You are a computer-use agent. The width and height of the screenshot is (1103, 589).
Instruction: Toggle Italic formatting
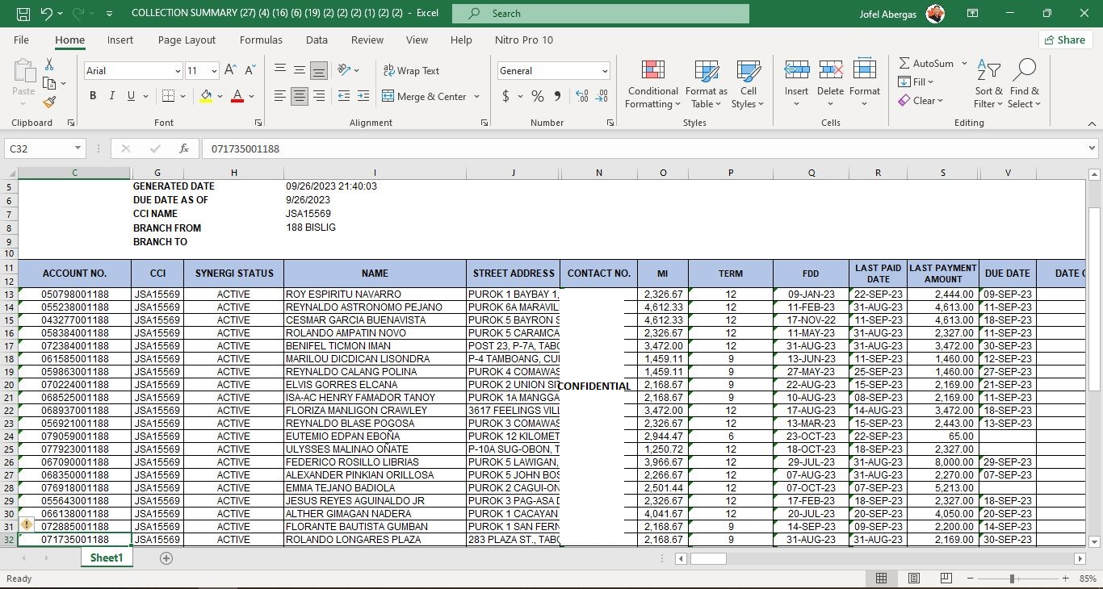tap(112, 96)
